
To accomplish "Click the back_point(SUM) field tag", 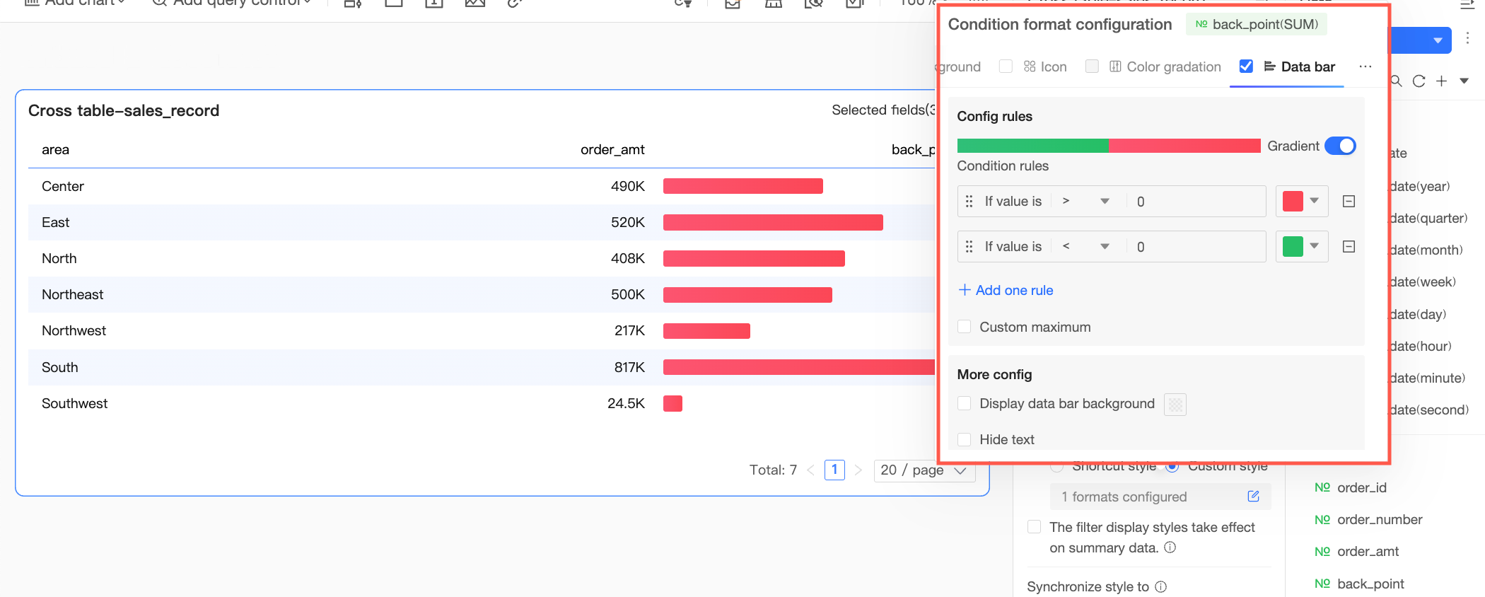I will click(x=1257, y=24).
